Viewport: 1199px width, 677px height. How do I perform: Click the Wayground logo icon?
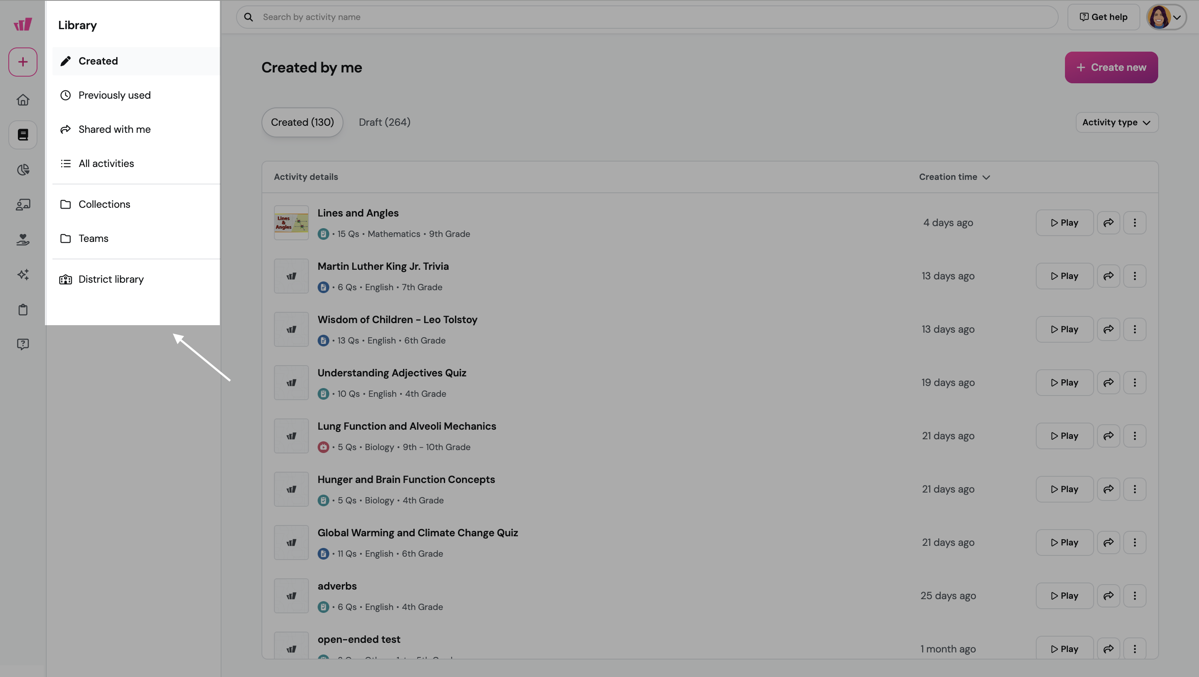pos(22,24)
